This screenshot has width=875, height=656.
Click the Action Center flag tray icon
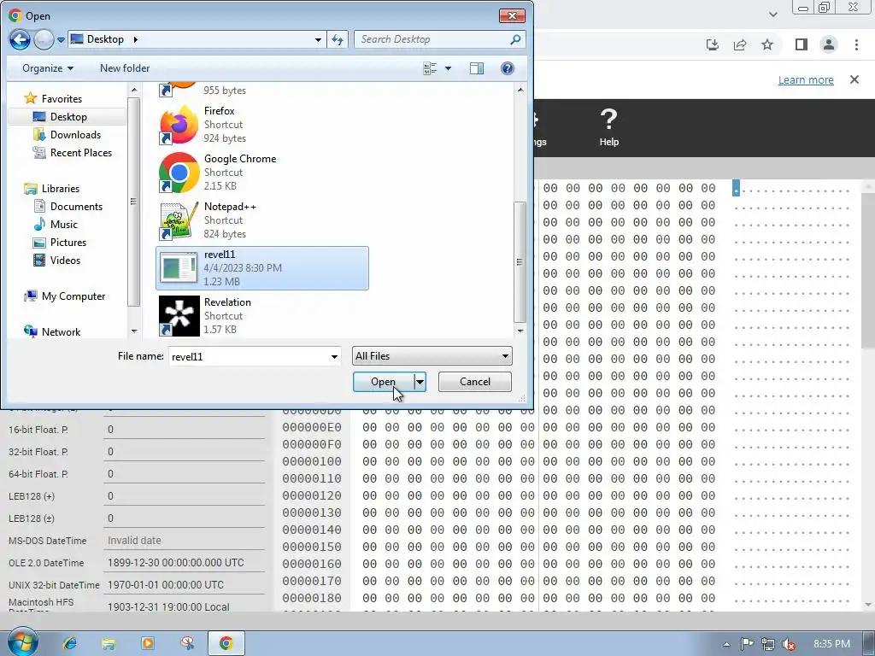[x=747, y=644]
